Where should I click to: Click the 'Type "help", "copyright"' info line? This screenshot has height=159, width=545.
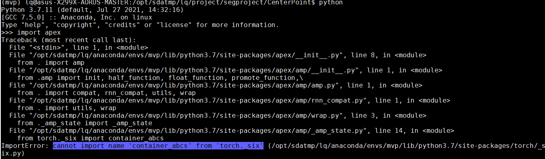pyautogui.click(x=140, y=25)
